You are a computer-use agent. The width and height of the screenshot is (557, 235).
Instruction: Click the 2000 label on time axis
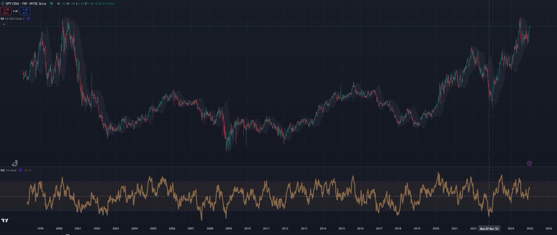click(x=59, y=229)
